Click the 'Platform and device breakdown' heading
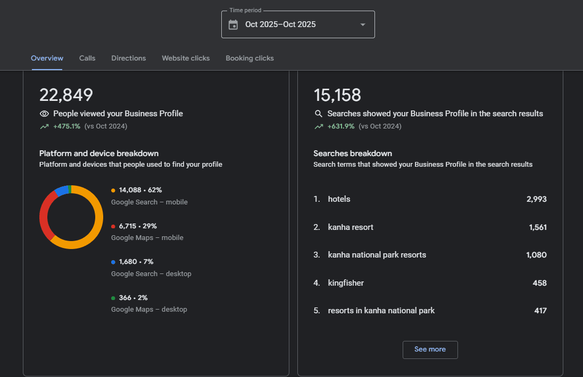583x377 pixels. 99,153
